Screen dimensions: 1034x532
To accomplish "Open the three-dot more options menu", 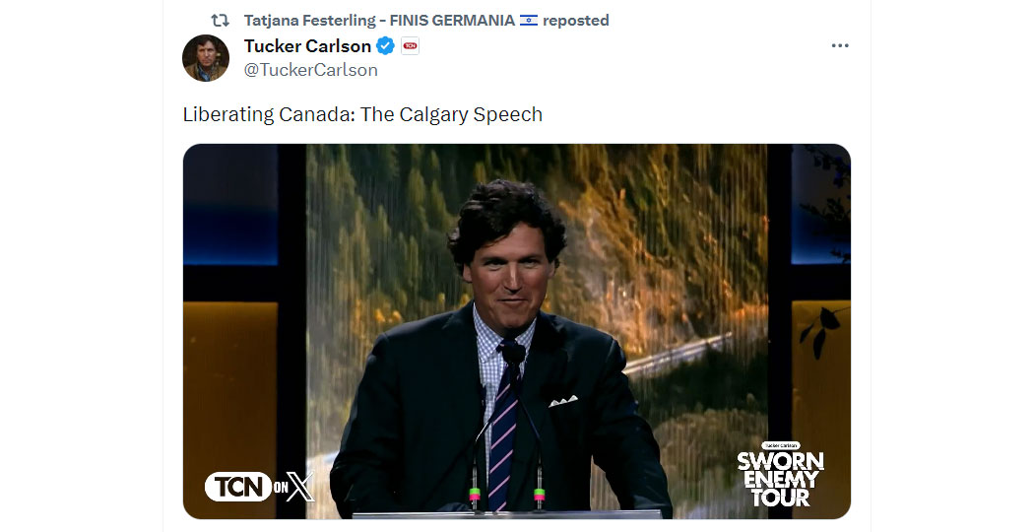I will coord(839,45).
